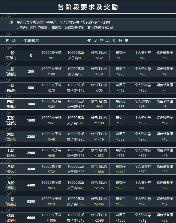Click the note line about 70-79级 rewards

(x=65, y=28)
